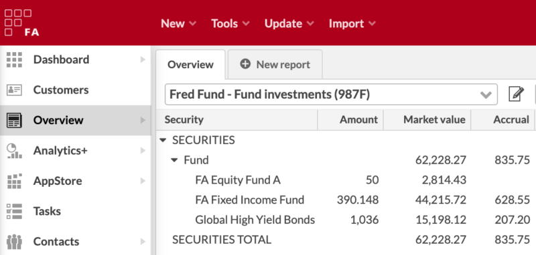
Task: Open Tasks in sidebar
Action: pyautogui.click(x=75, y=211)
